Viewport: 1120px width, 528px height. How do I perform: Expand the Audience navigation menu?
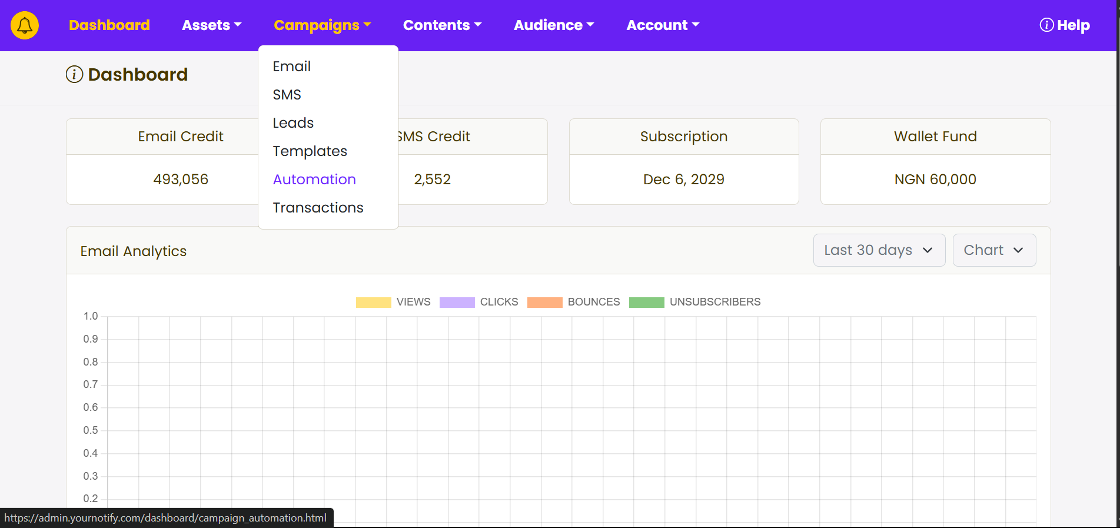[553, 25]
